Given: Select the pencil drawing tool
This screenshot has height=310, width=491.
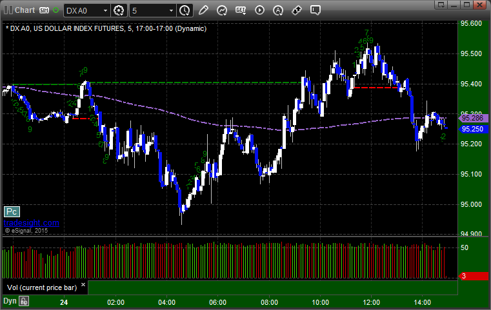Looking at the screenshot, I should [x=203, y=10].
